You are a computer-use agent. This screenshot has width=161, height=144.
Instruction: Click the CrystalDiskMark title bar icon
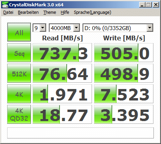pyautogui.click(x=5, y=5)
